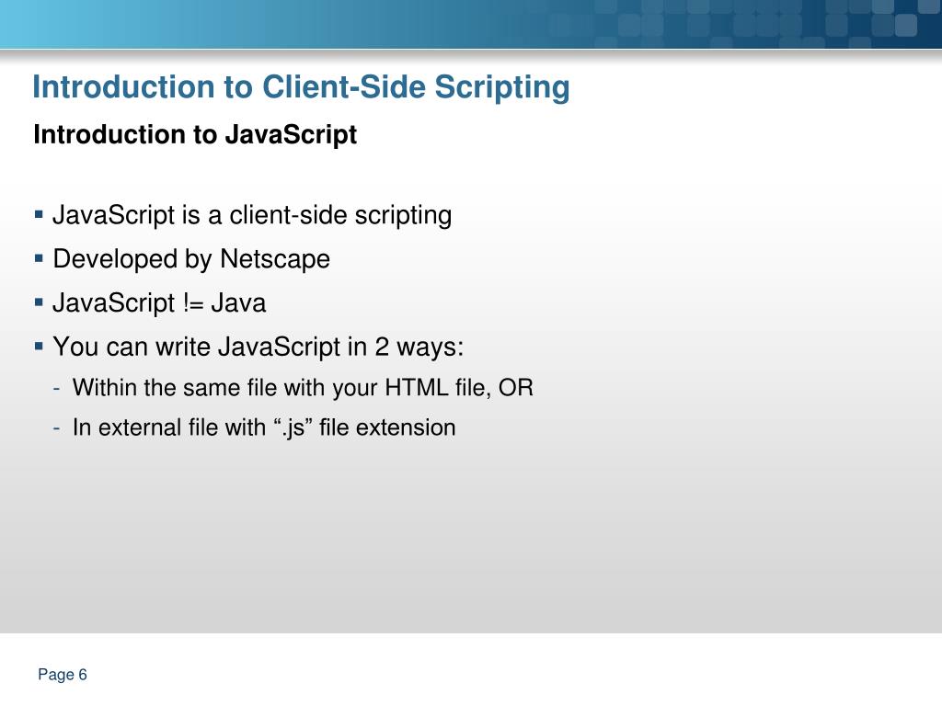Screen dimensions: 942x706
Task: Click the square bullet before 'You can write JavaScript'
Action: (x=39, y=347)
